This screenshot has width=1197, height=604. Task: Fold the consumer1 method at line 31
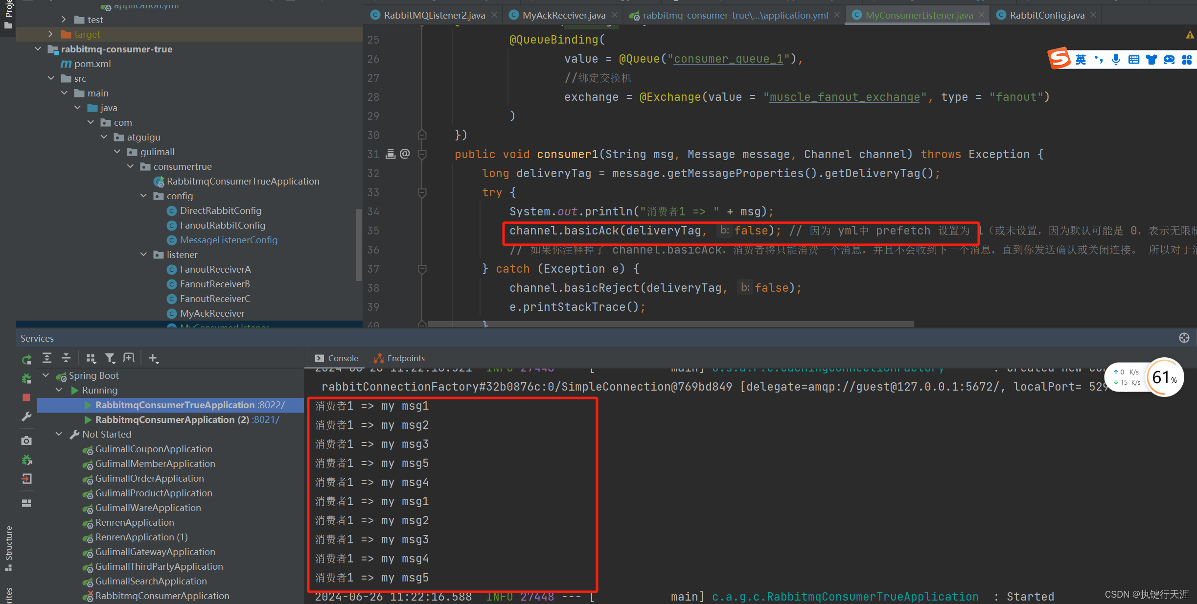422,154
